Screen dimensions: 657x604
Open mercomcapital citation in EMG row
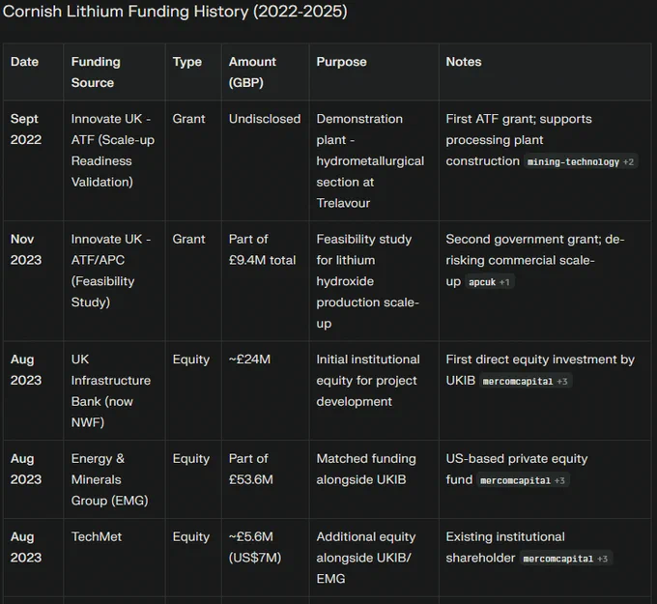523,480
